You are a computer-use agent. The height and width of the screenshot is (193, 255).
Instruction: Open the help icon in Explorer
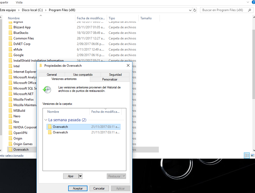(x=253, y=2)
